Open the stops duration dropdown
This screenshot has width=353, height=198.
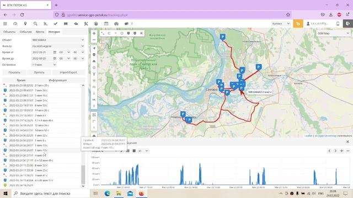pos(44,65)
